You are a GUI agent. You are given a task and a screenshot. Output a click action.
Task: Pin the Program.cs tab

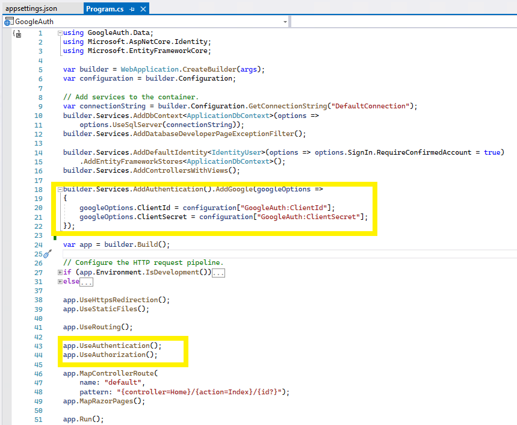point(132,9)
